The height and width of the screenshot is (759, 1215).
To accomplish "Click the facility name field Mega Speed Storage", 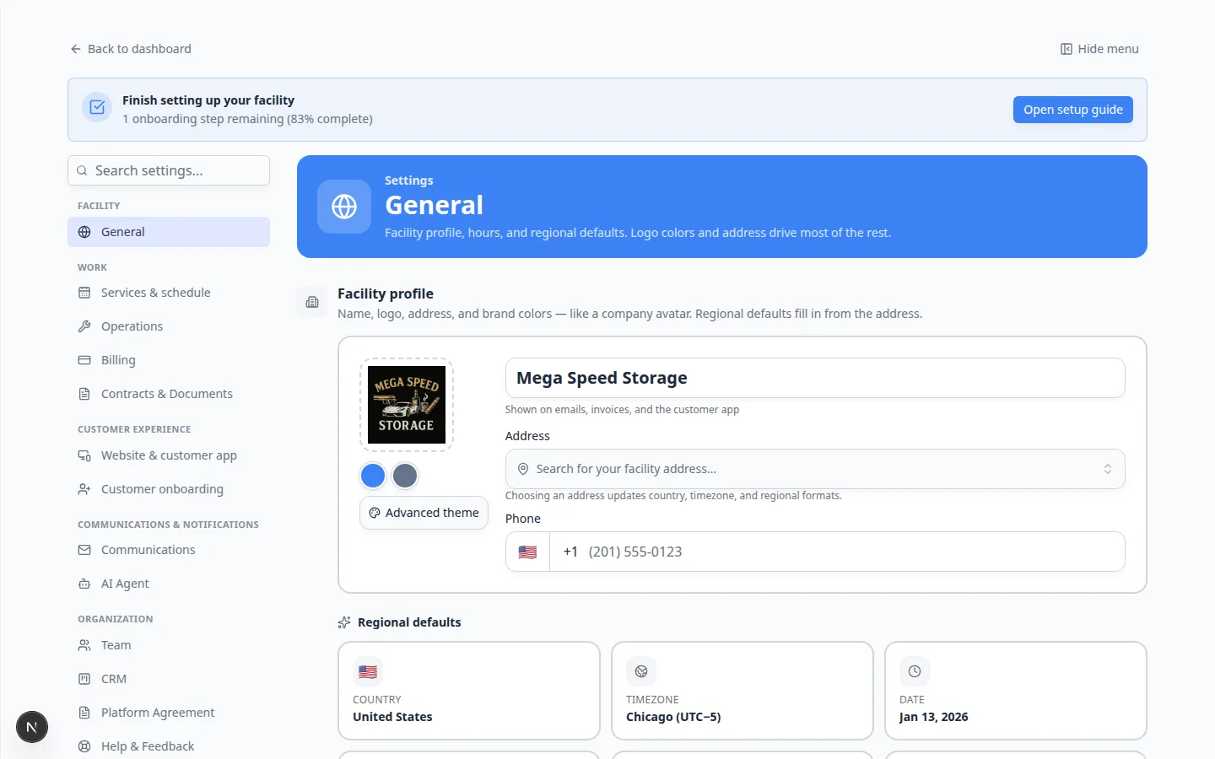I will click(x=815, y=378).
